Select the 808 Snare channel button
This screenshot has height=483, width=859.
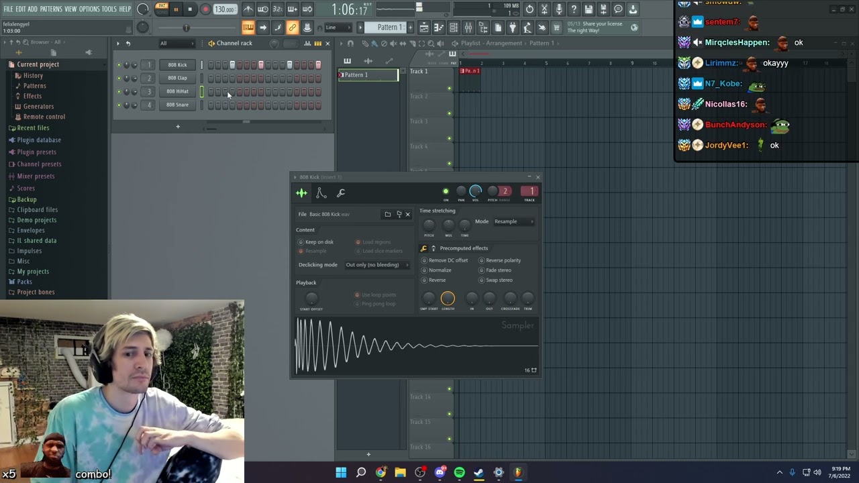(177, 105)
